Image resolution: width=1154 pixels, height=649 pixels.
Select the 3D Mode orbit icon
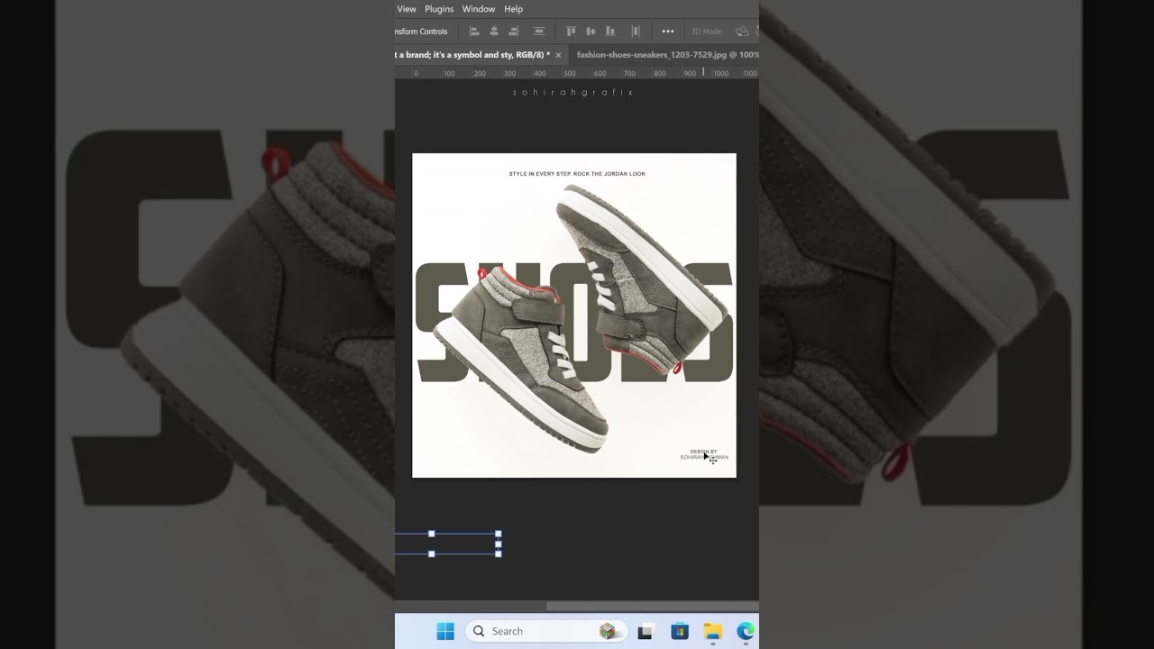[x=742, y=32]
